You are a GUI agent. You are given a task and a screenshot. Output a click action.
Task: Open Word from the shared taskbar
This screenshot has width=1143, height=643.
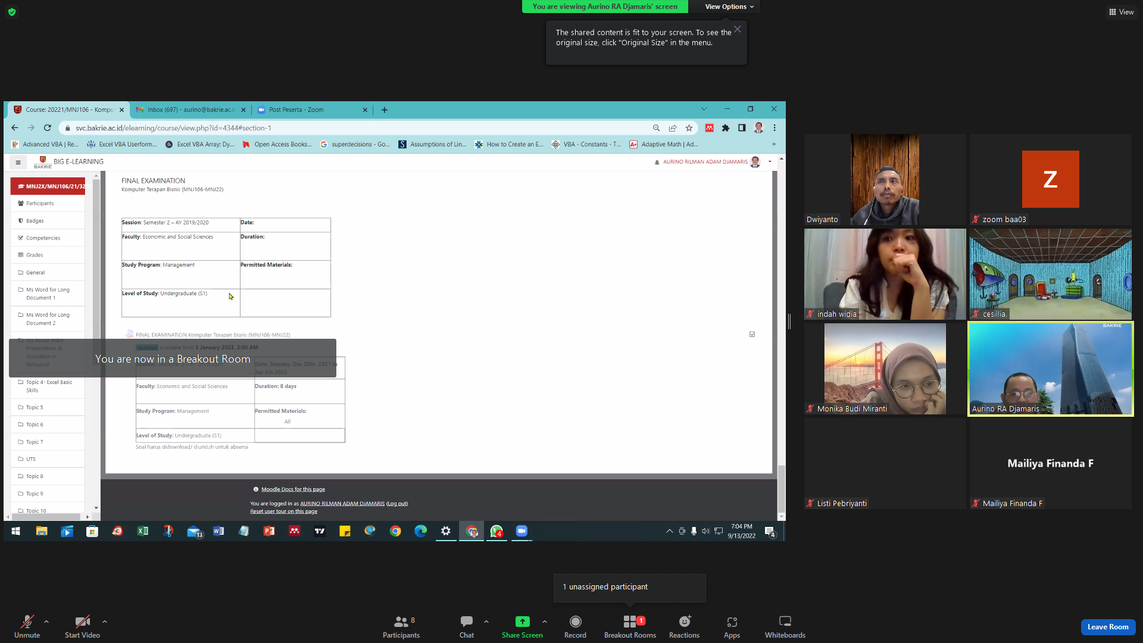pyautogui.click(x=218, y=531)
